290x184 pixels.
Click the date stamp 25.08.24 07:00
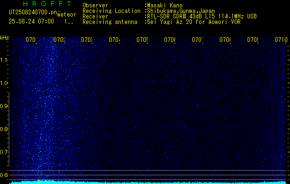[31, 22]
